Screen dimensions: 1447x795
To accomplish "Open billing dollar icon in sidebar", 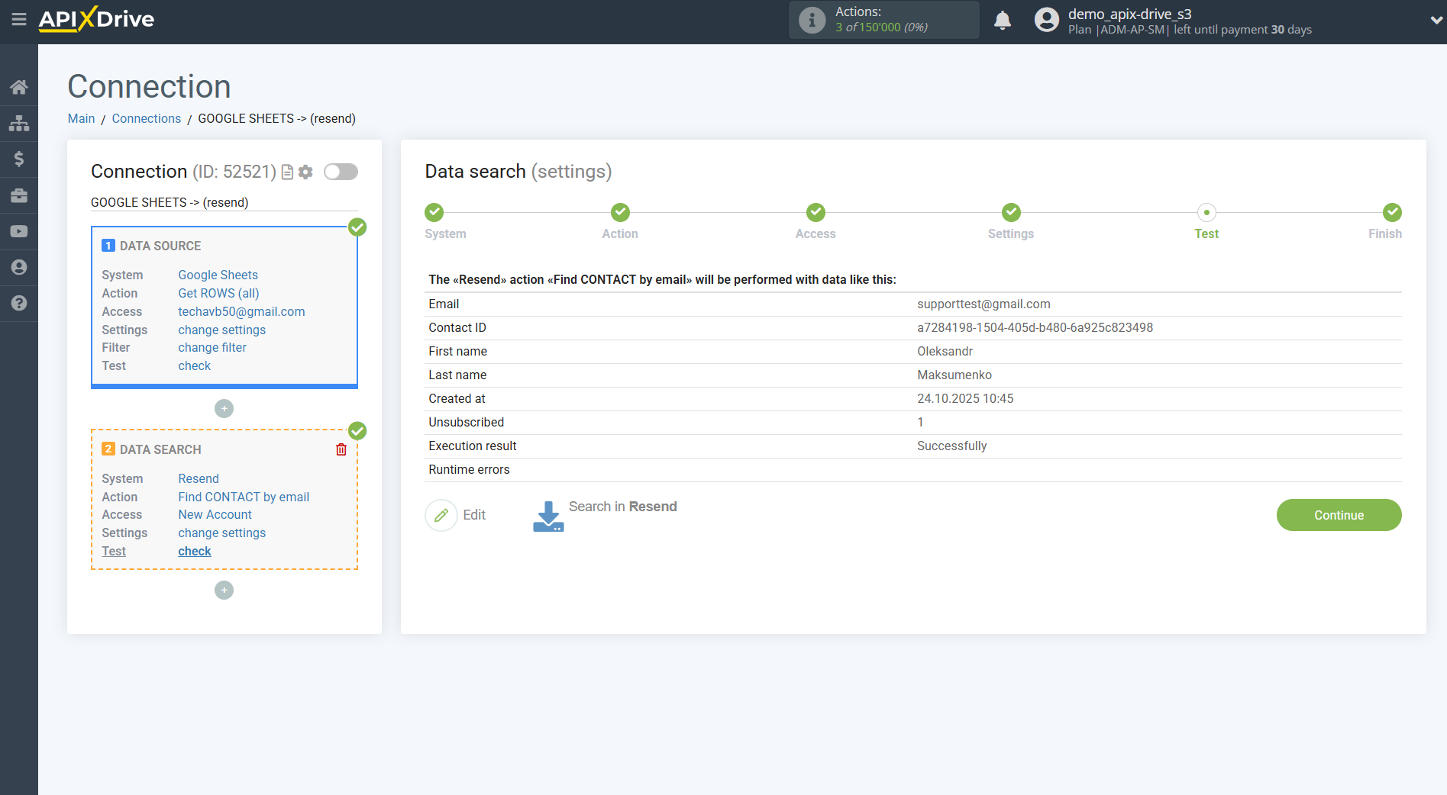I will click(x=19, y=159).
